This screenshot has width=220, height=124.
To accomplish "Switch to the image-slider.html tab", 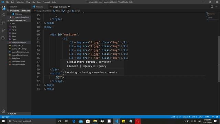I will pos(60,7).
